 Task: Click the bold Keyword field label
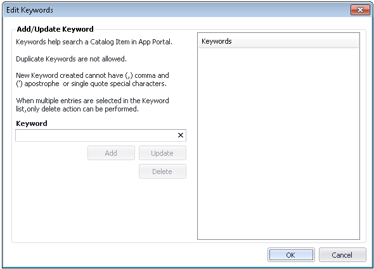pos(32,123)
